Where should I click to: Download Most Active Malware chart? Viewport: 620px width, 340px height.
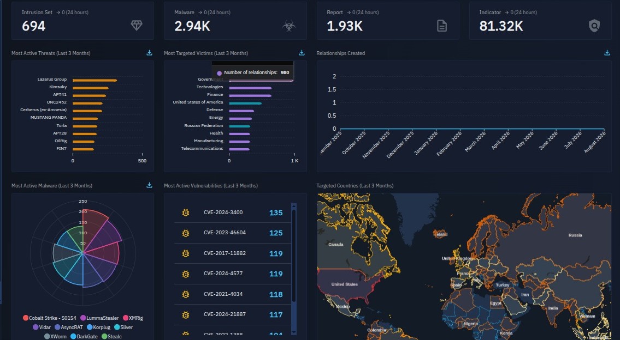coord(149,185)
